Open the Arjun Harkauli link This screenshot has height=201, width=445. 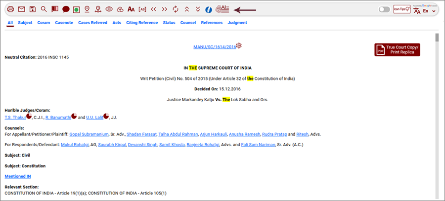[x=214, y=134]
